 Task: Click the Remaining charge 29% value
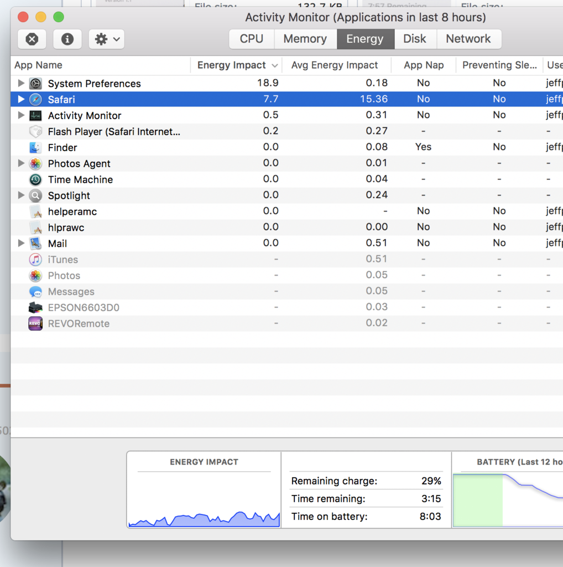coord(431,481)
